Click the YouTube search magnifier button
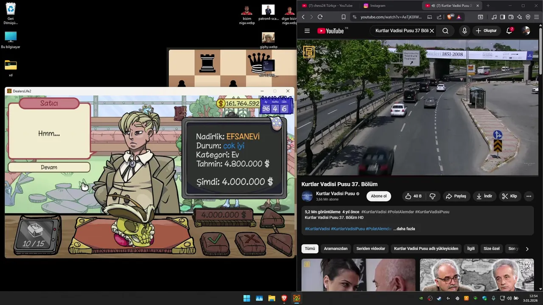 445,31
